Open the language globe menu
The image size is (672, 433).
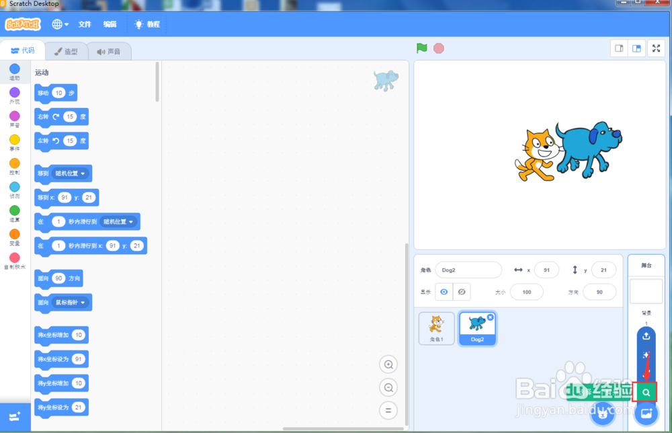[x=60, y=24]
